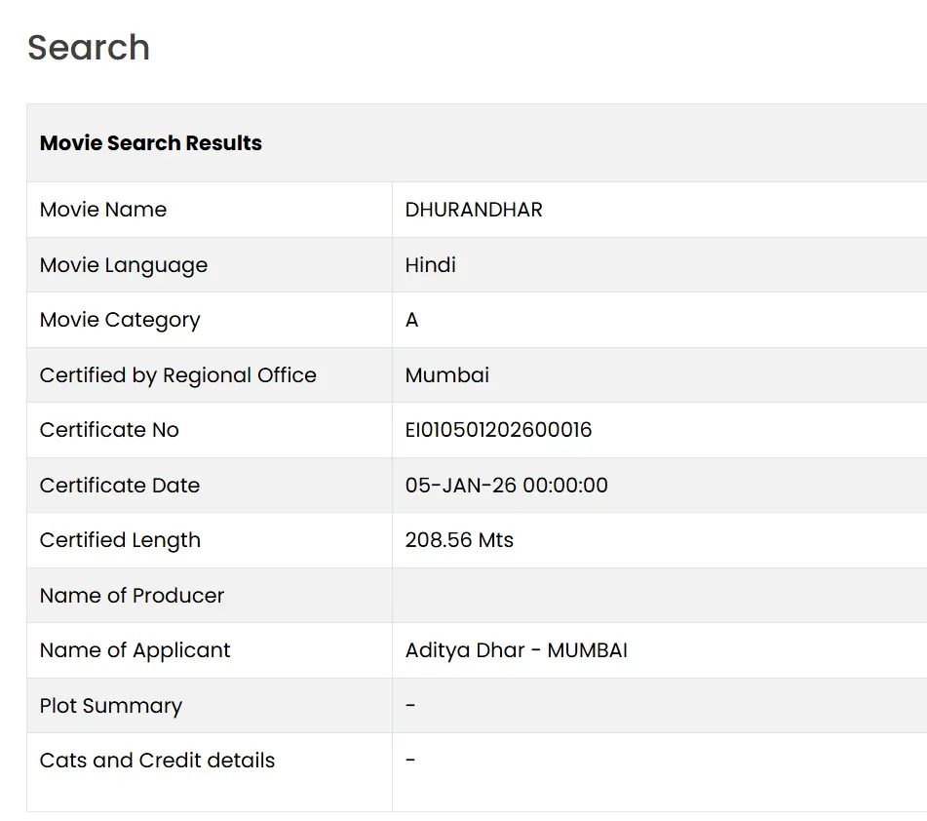Click the Movie Search Results table header
The width and height of the screenshot is (927, 821).
[x=151, y=143]
